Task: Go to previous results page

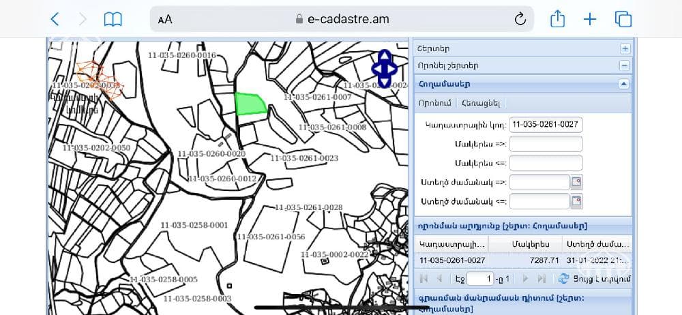Action: (439, 278)
